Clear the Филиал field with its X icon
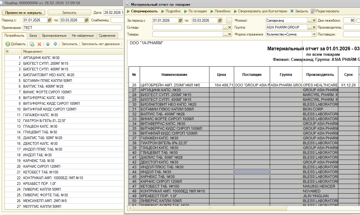Screen dimensions: 360x215 [x=314, y=20]
